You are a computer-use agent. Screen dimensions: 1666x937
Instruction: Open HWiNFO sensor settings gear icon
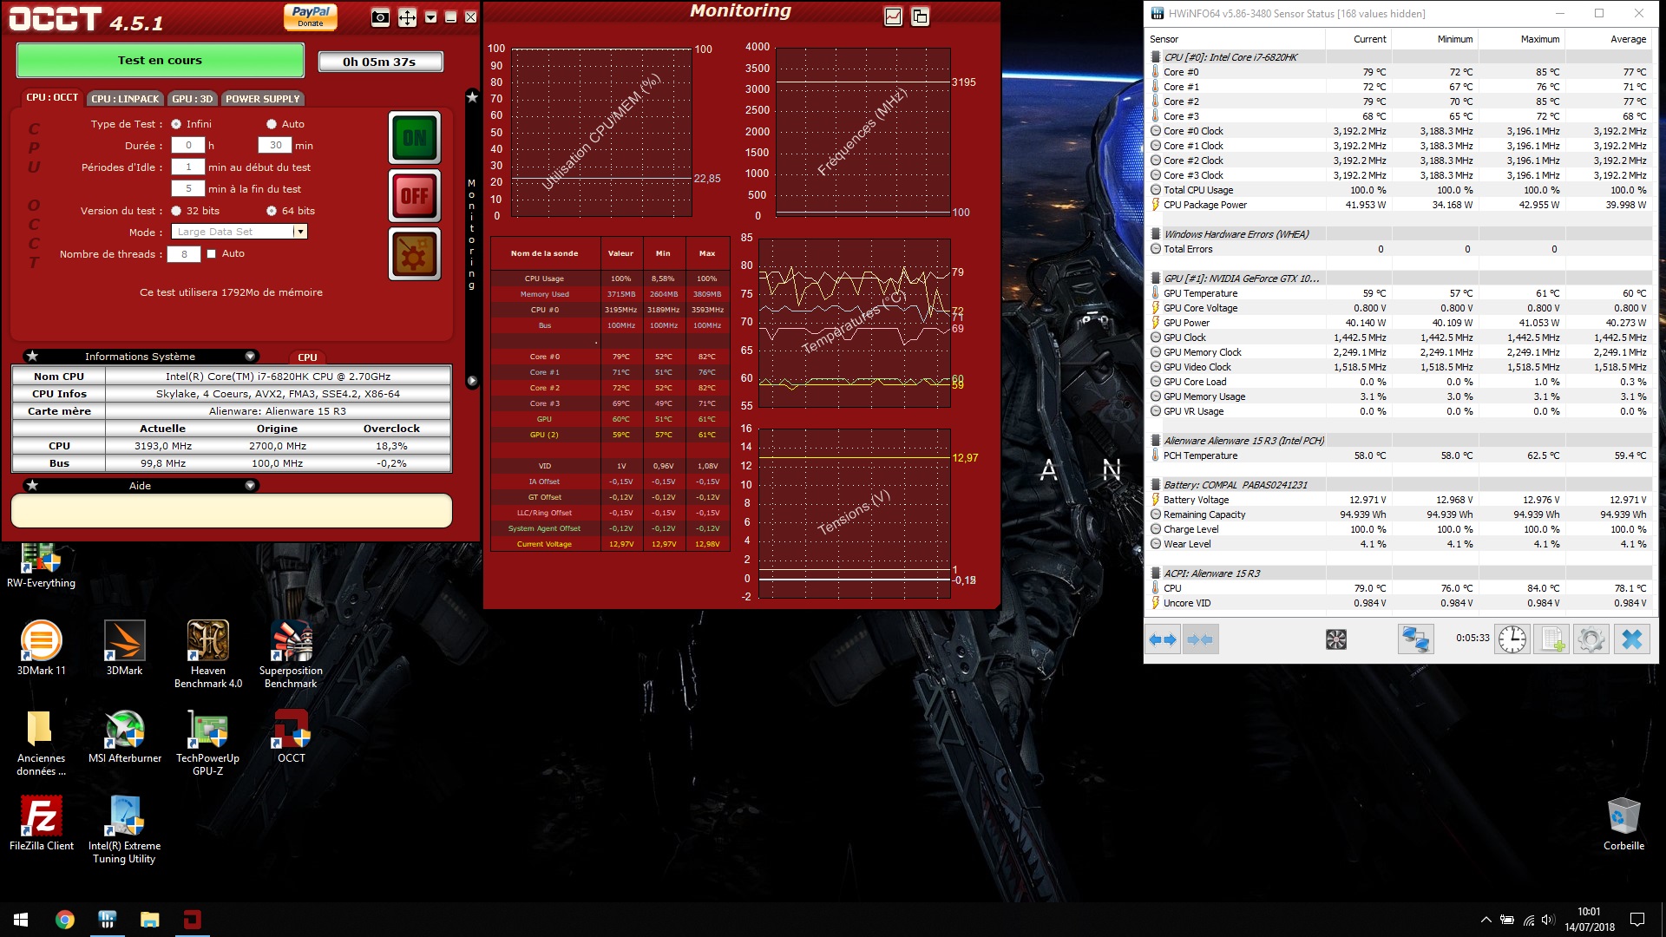[1591, 639]
